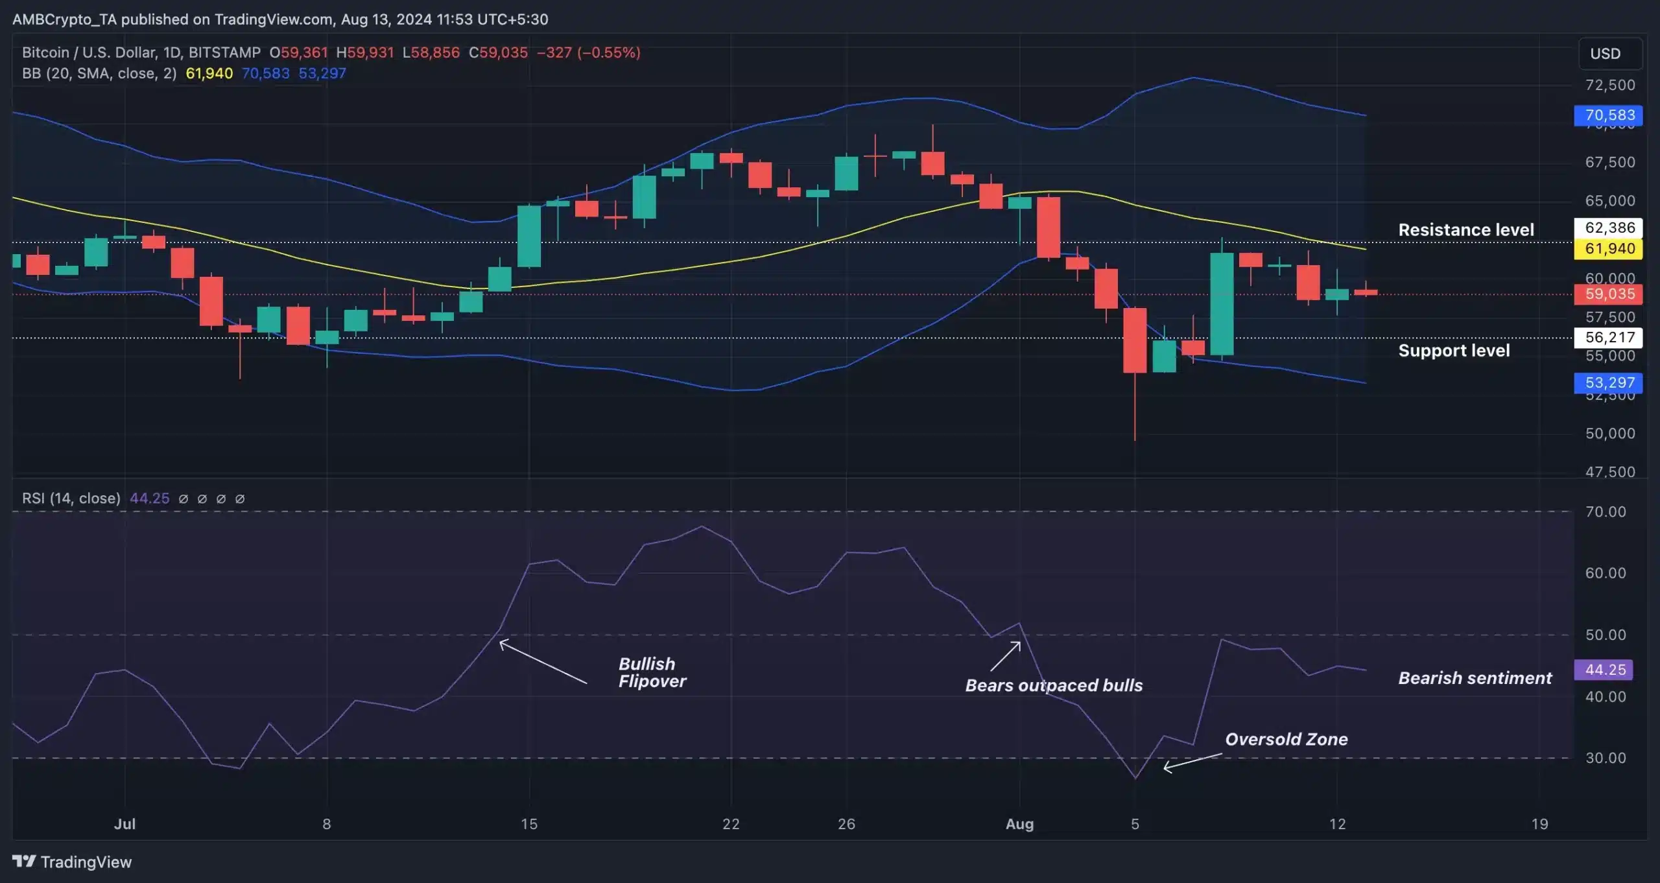Click the open value O59,361 in header

[x=298, y=53]
